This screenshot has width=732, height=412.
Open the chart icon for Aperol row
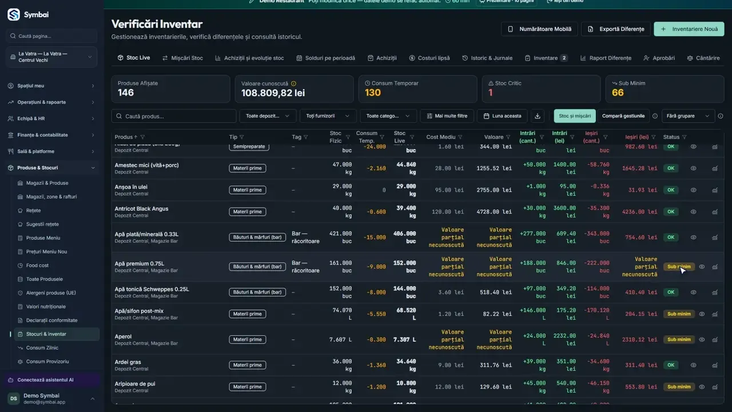[715, 340]
